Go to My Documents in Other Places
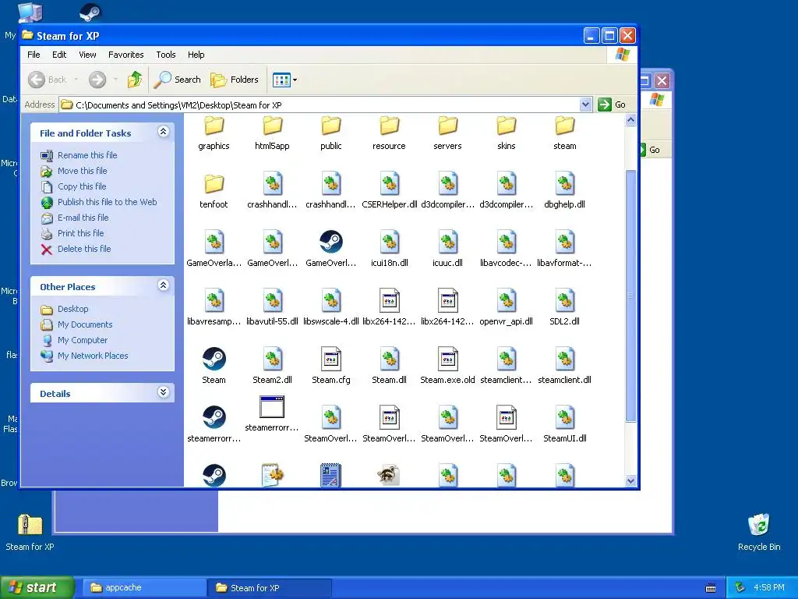The height and width of the screenshot is (599, 798). tap(85, 324)
